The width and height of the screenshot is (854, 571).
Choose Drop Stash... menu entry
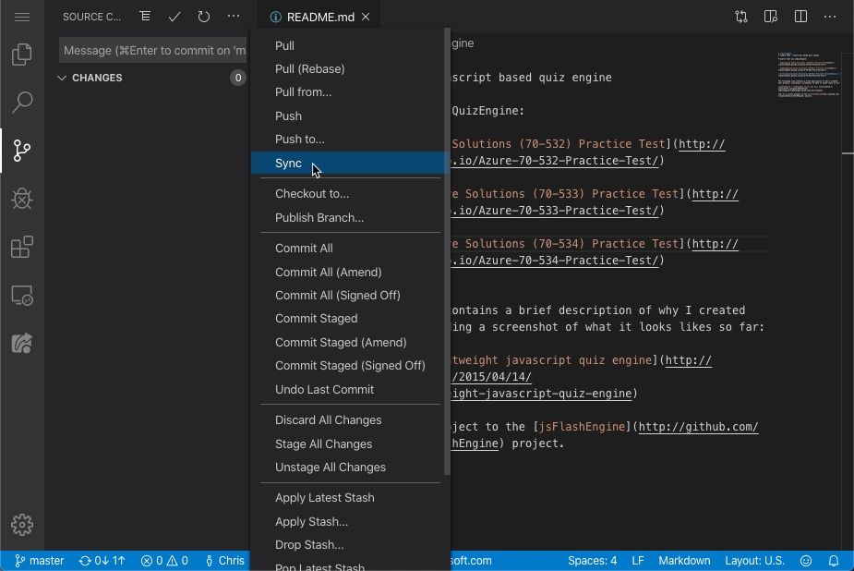(x=350, y=545)
